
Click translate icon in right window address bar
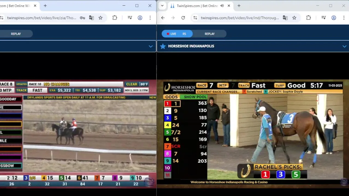coord(285,18)
